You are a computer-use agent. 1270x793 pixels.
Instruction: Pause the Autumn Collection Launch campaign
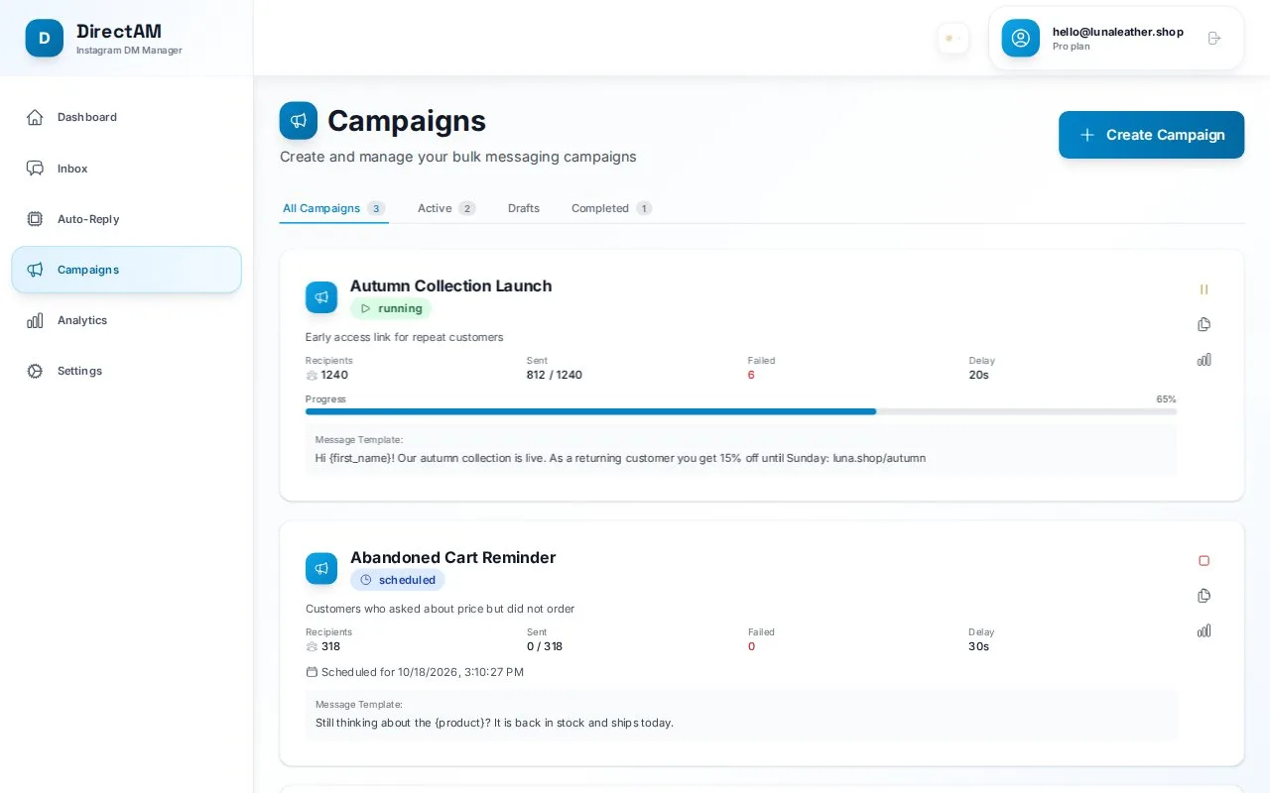pyautogui.click(x=1204, y=289)
